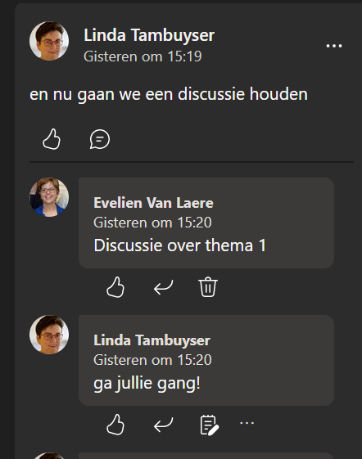Like Evelien Van Laere's comment
This screenshot has height=459, width=362.
(x=115, y=287)
